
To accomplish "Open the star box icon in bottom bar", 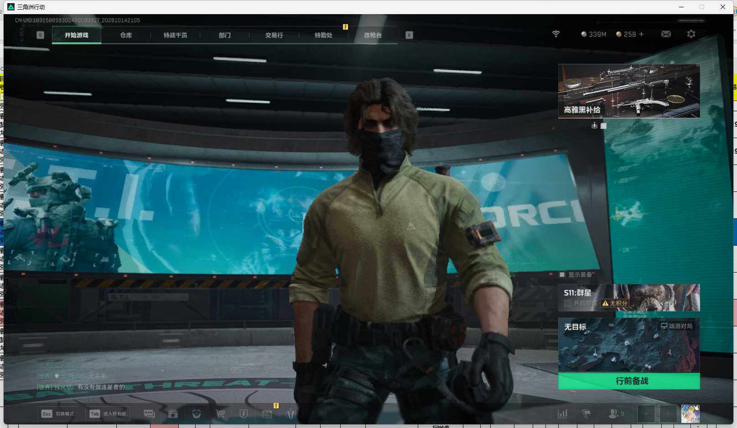I will (x=173, y=414).
